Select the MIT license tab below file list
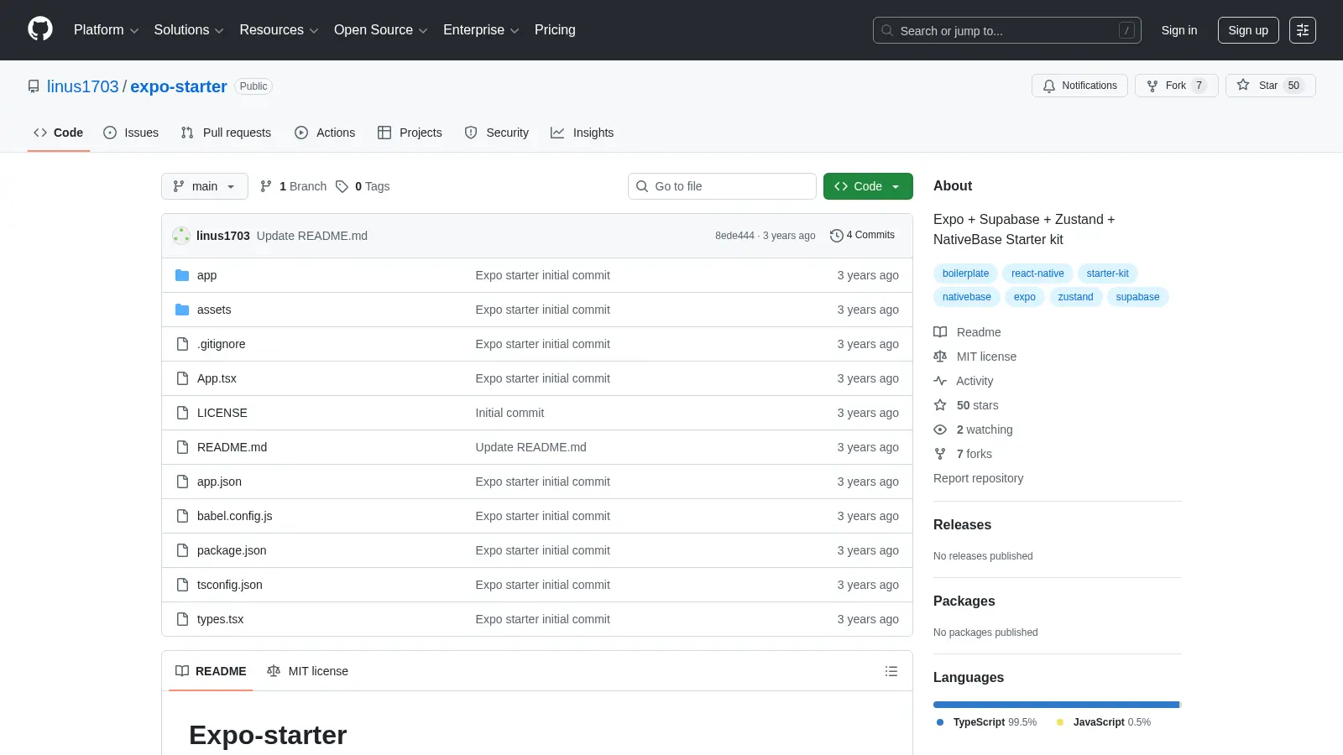This screenshot has height=755, width=1343. point(307,671)
